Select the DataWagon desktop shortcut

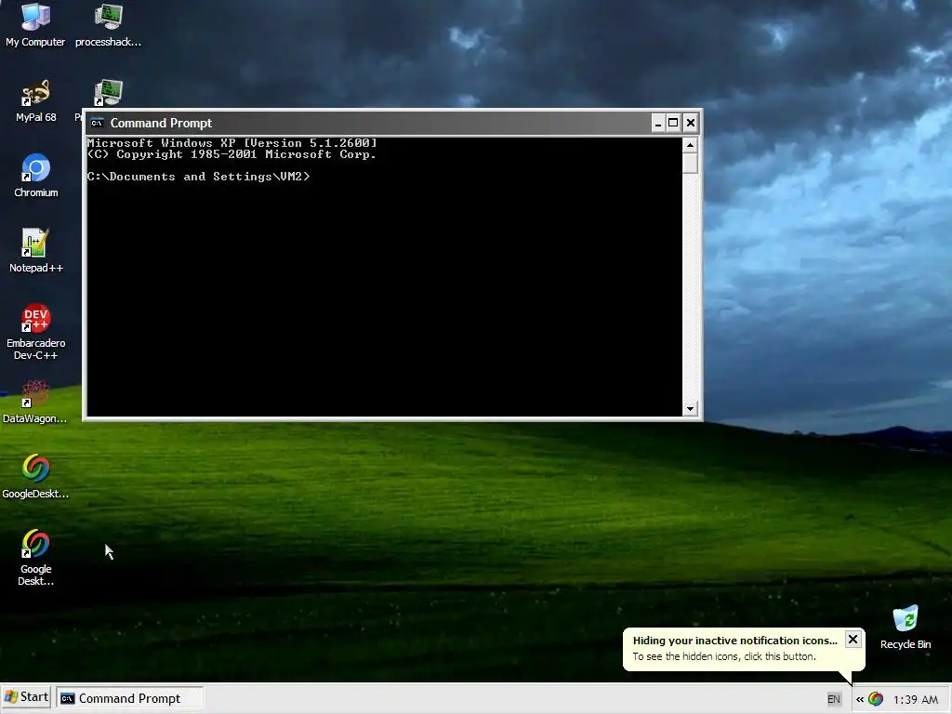34,402
